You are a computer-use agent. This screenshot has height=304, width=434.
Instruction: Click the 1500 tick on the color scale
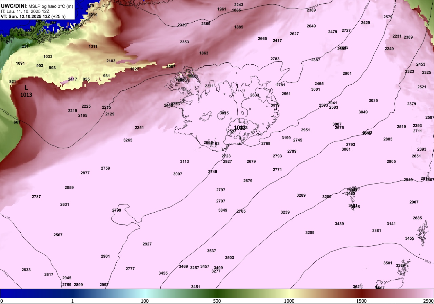coord(361,301)
